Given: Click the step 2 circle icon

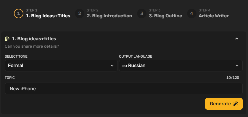Looking at the screenshot, I should [x=80, y=14].
